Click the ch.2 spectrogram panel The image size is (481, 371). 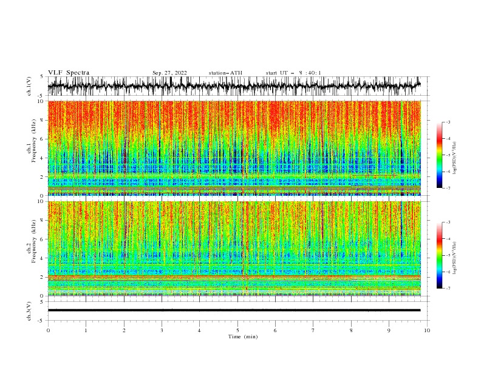tap(234, 249)
